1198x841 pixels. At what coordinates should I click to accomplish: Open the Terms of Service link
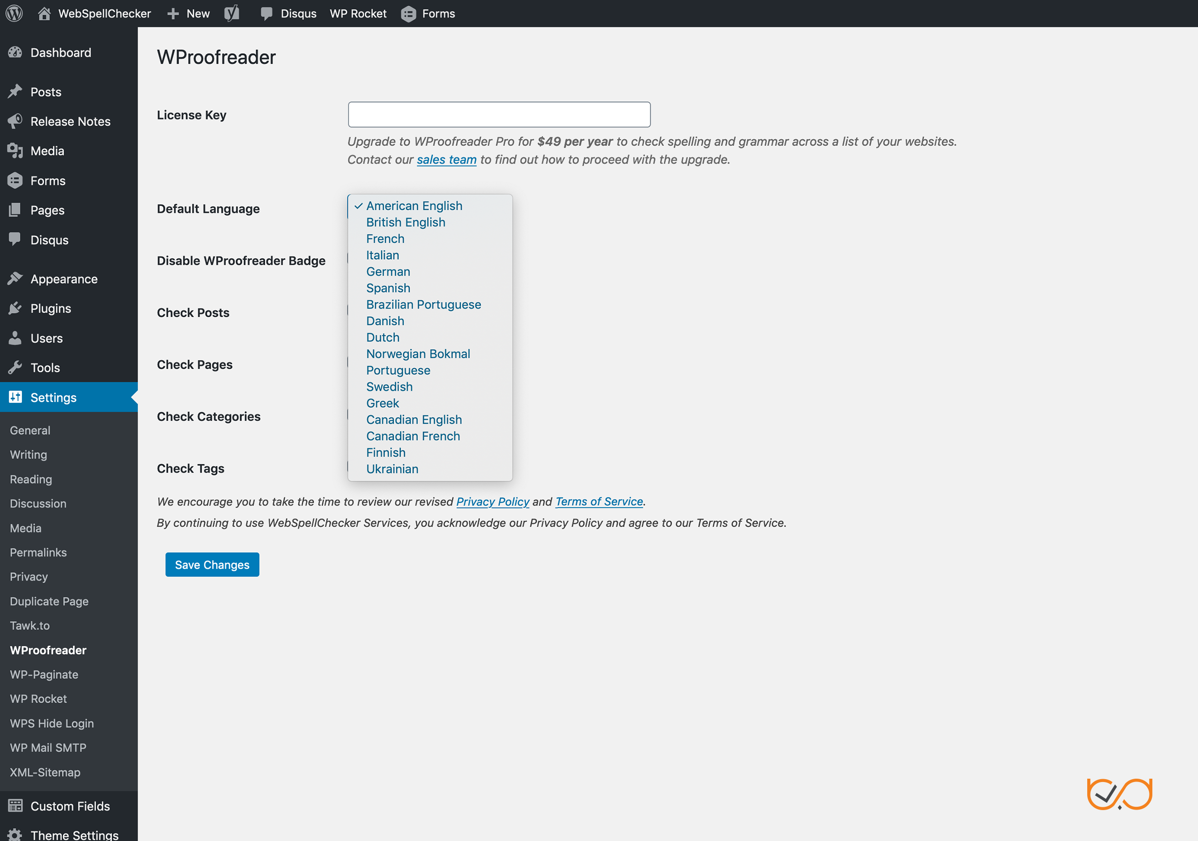click(599, 501)
